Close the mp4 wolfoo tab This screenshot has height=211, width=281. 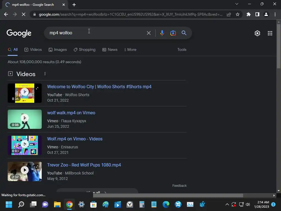point(64,5)
